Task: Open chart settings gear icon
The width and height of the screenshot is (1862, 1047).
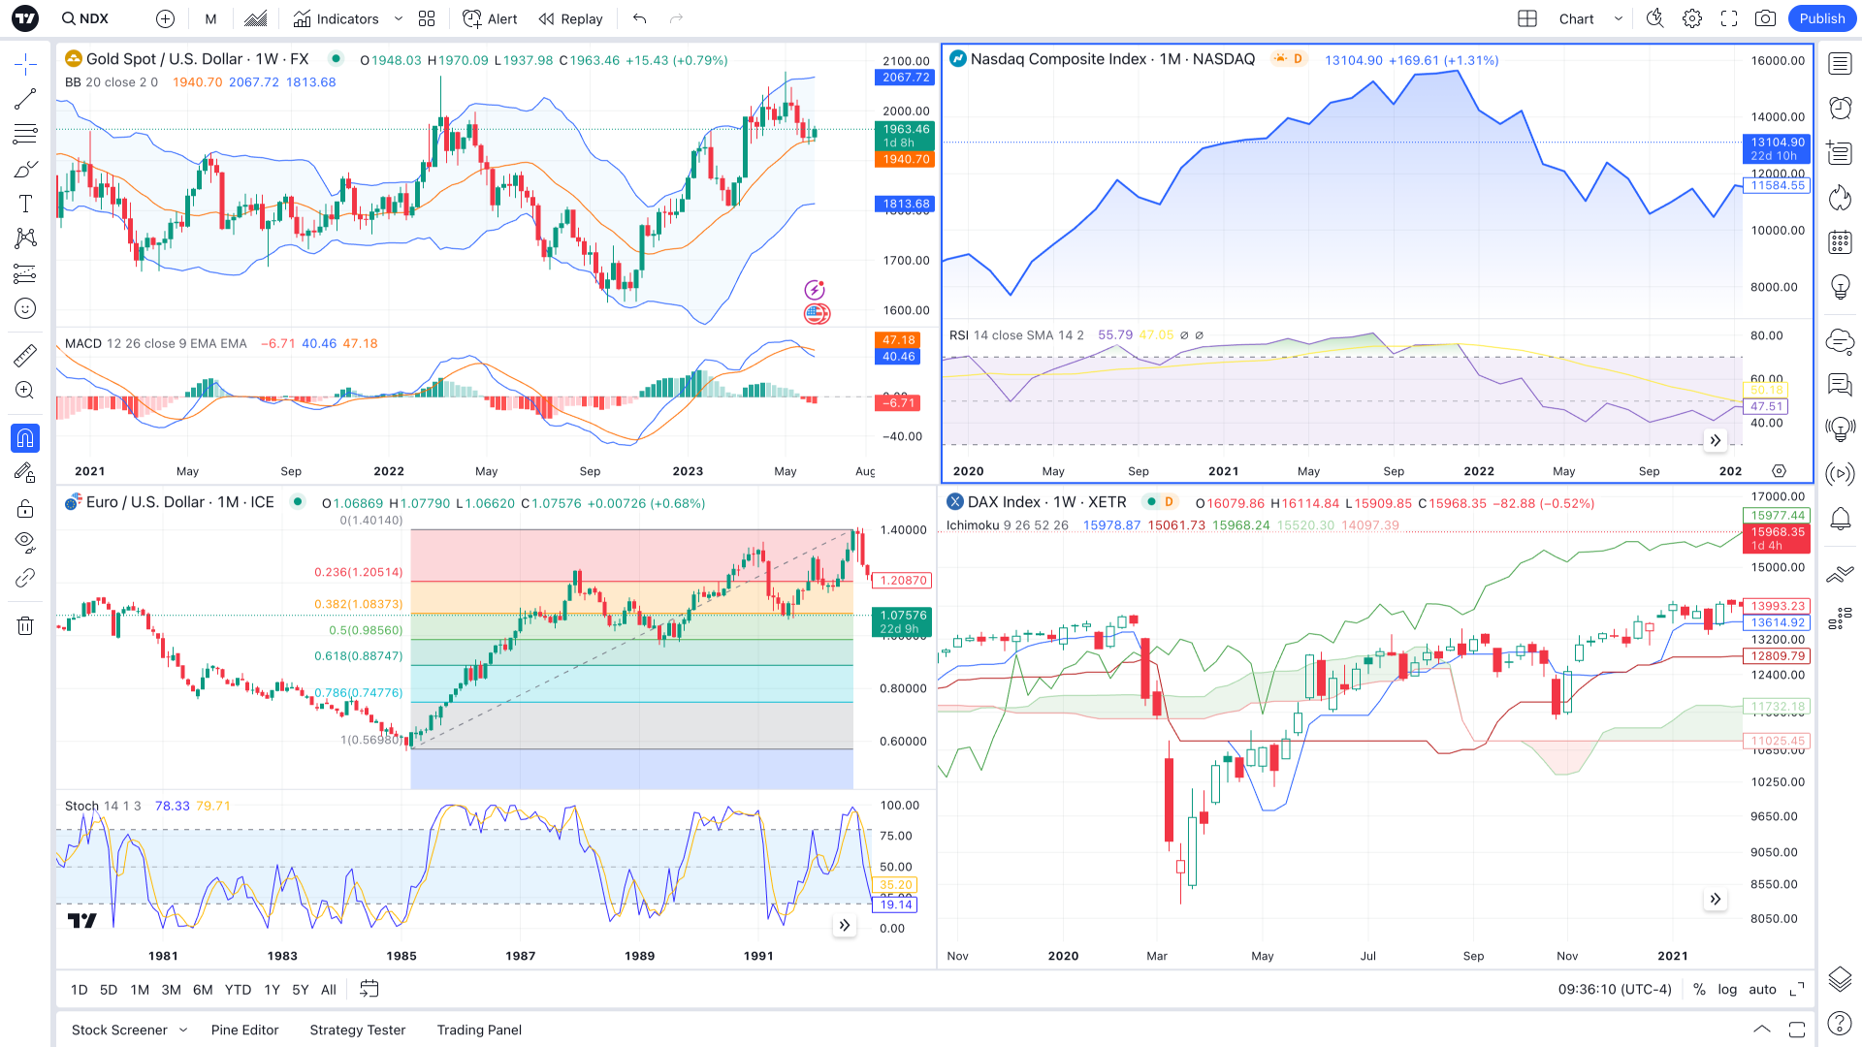Action: click(x=1692, y=18)
